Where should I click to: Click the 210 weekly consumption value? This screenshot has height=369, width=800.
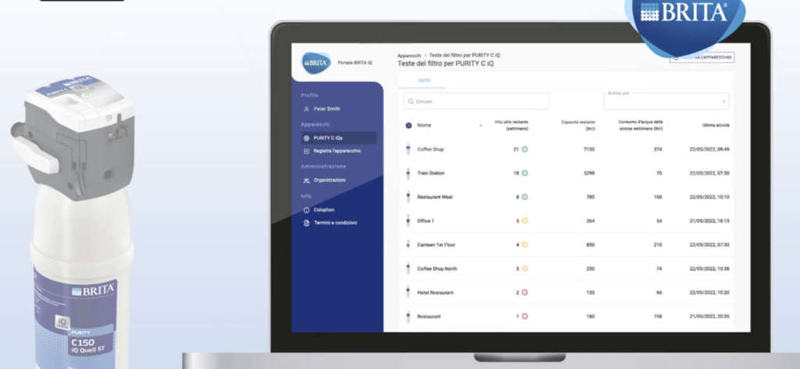pos(658,245)
